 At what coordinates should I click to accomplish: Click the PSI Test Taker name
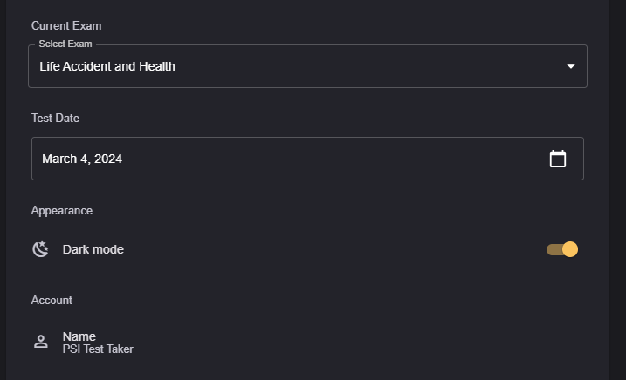click(x=98, y=349)
